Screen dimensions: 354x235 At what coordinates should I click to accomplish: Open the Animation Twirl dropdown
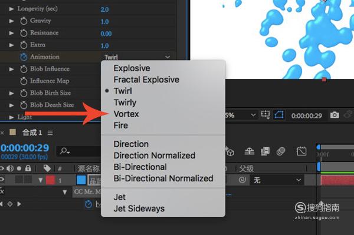(137, 57)
